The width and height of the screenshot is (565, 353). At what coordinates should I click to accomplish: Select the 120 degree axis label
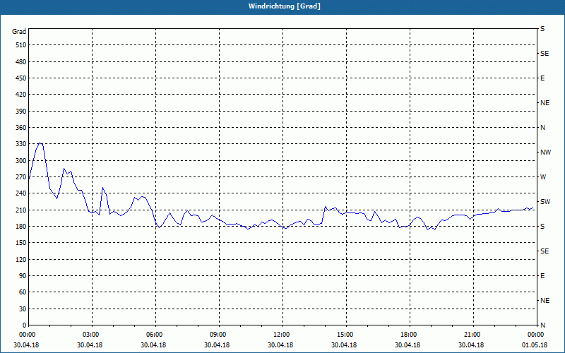pyautogui.click(x=20, y=259)
